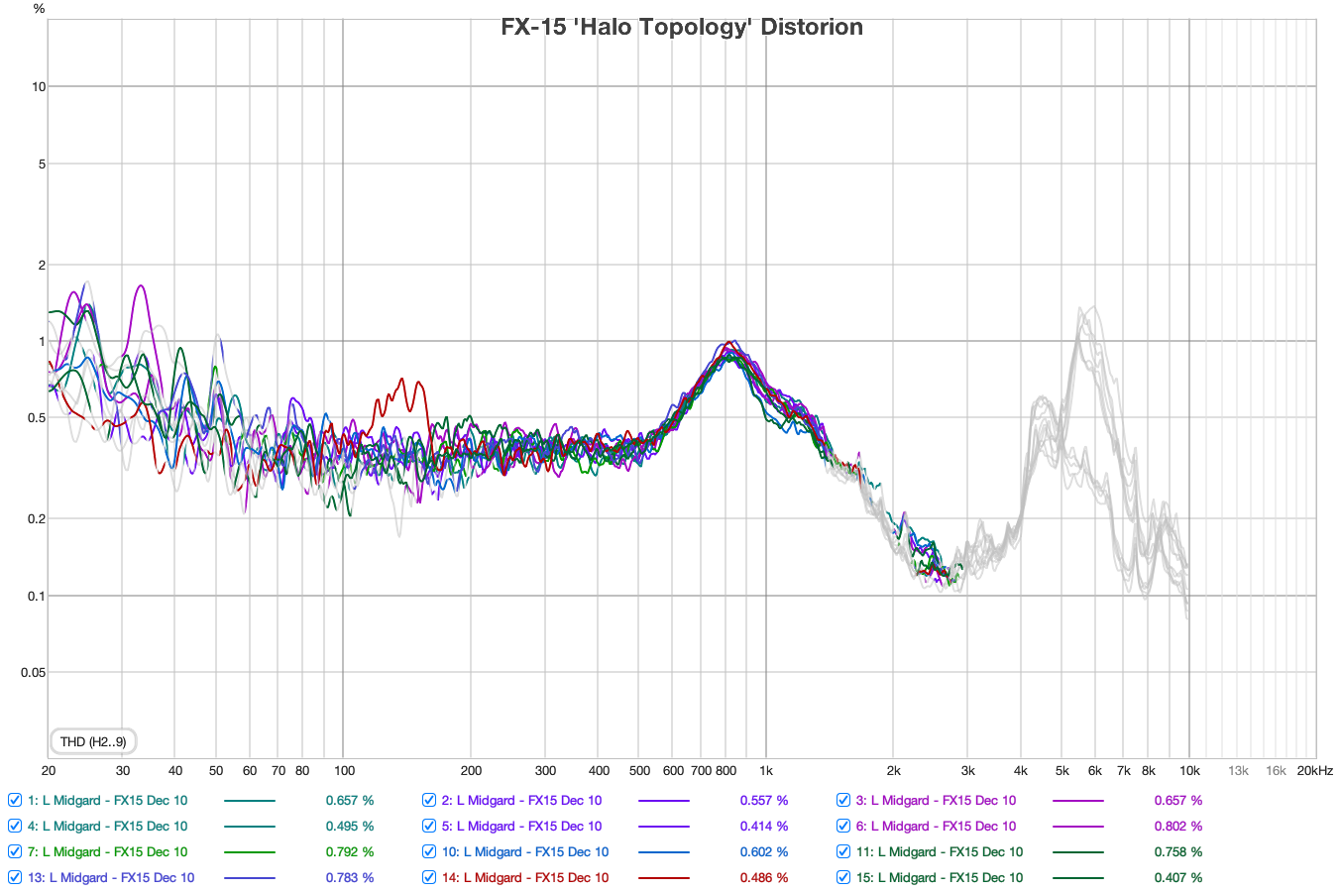This screenshot has width=1340, height=892.
Task: Click the 0.557 % distortion value
Action: 764,800
